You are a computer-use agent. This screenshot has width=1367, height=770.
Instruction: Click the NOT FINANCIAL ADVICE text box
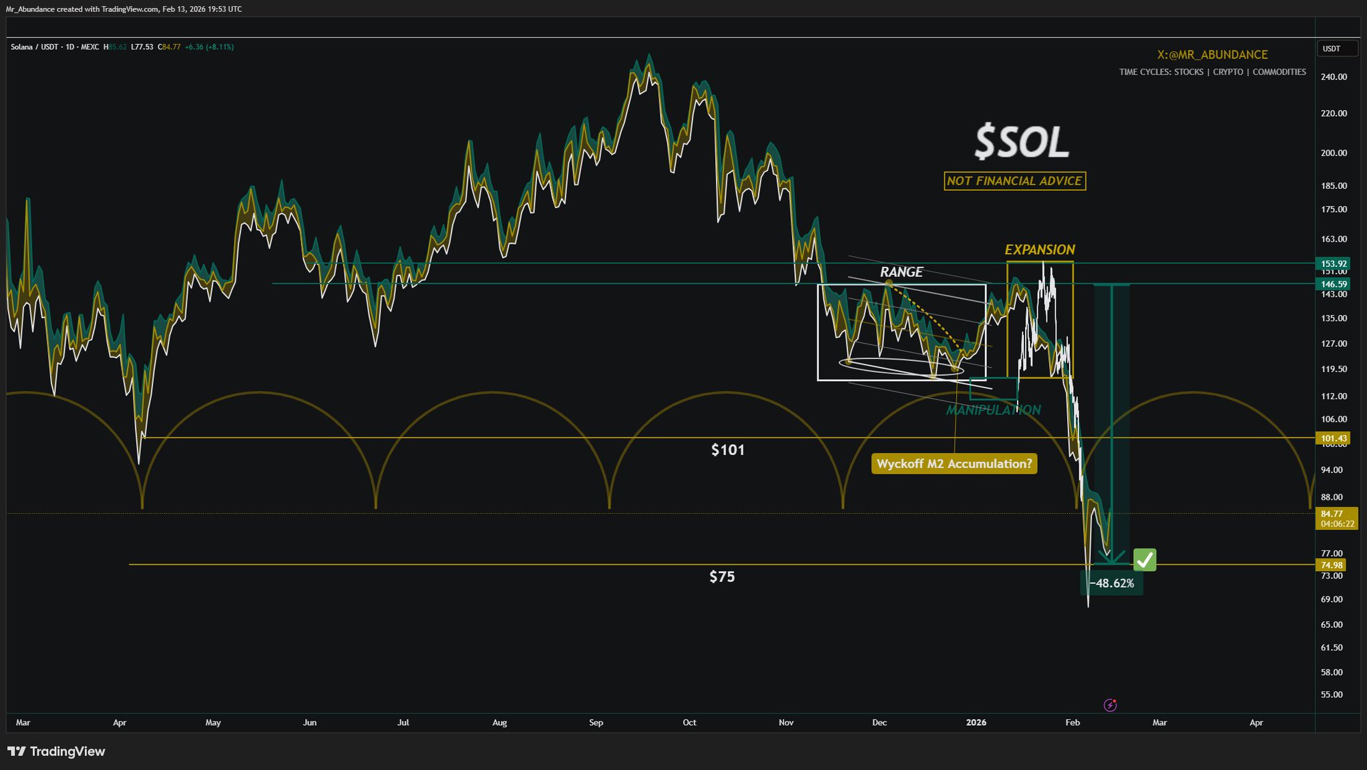coord(1014,181)
